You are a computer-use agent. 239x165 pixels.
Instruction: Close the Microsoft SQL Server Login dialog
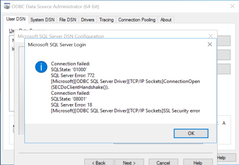pyautogui.click(x=210, y=44)
